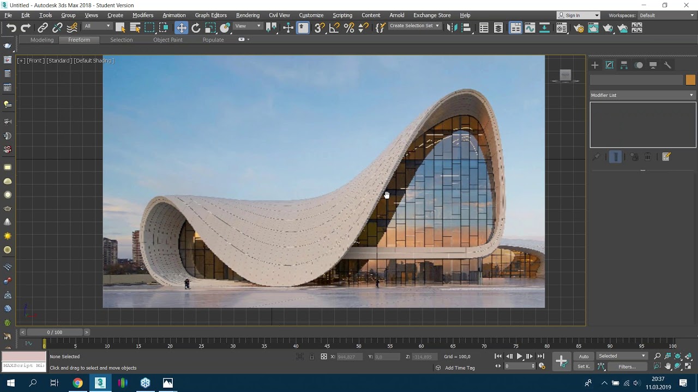Open the selection filter 'All' dropdown
Screen dimensions: 698x392
[97, 26]
